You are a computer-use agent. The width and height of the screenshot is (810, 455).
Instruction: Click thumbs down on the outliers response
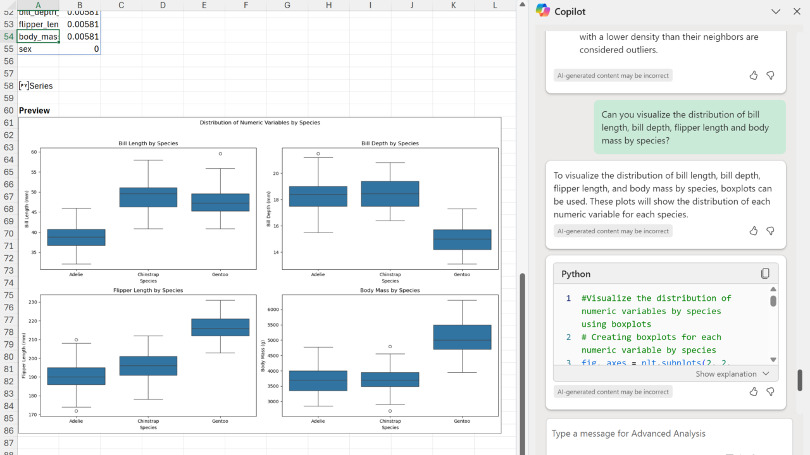coord(770,75)
